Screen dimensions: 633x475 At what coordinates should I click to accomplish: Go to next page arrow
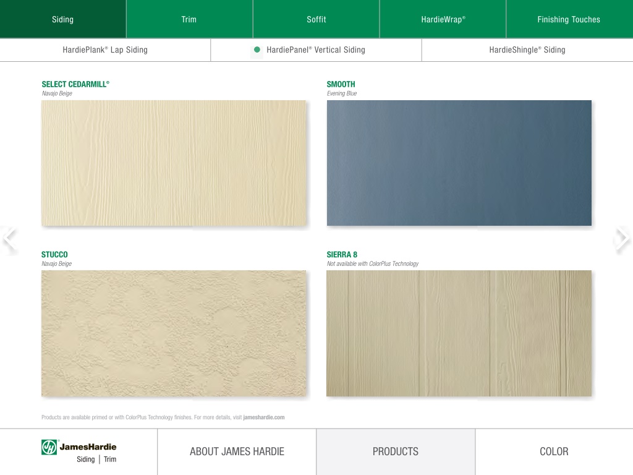pyautogui.click(x=623, y=238)
